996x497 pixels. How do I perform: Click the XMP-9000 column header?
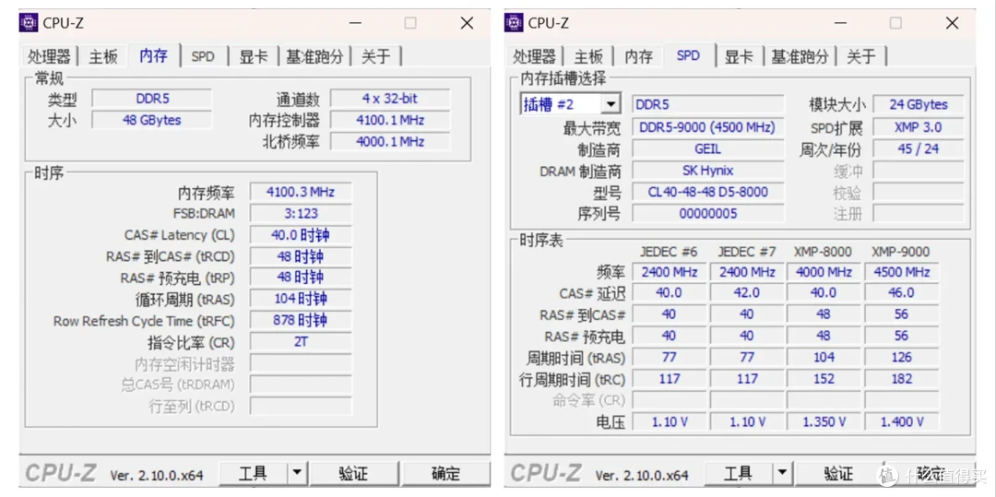coord(901,252)
